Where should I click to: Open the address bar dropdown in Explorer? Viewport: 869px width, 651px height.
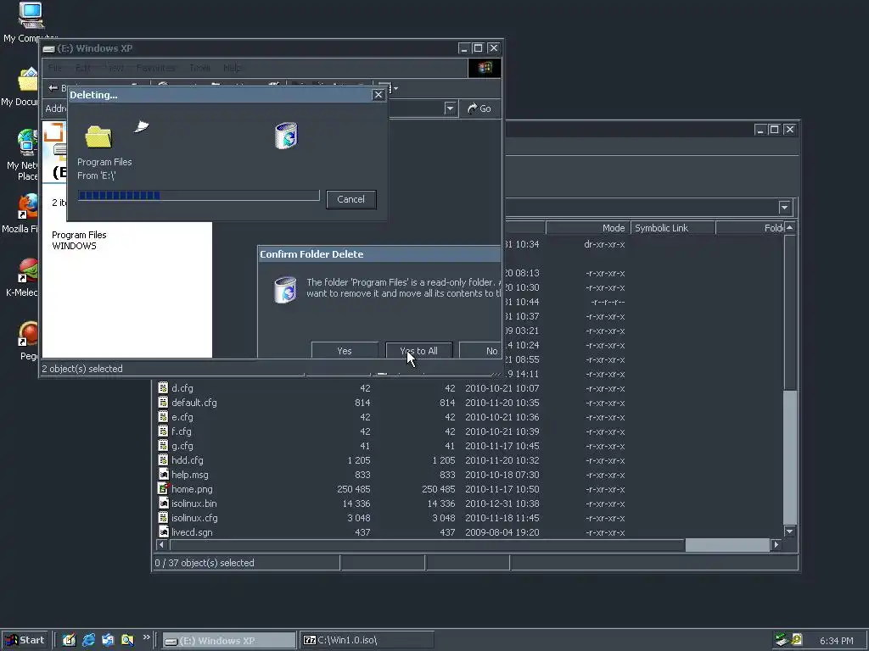(x=450, y=108)
